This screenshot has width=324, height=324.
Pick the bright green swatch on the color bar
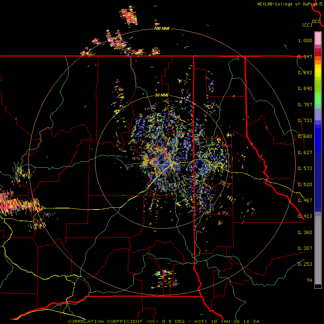[318, 98]
